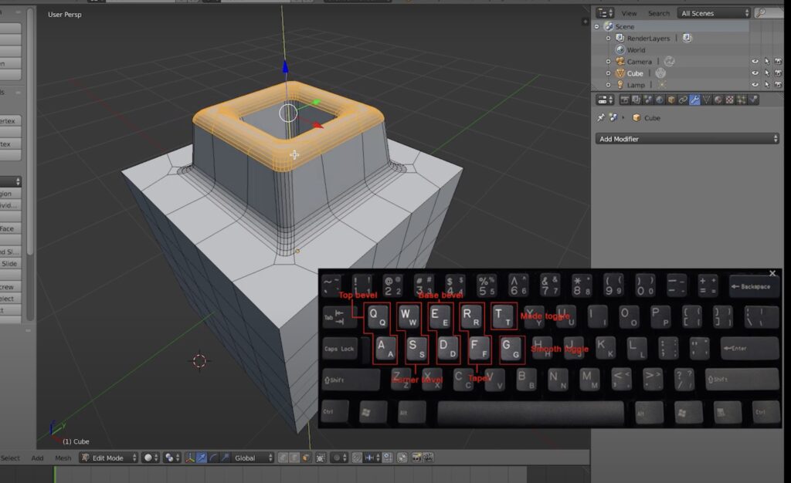
Task: Open the Add menu in viewport header
Action: click(x=37, y=458)
